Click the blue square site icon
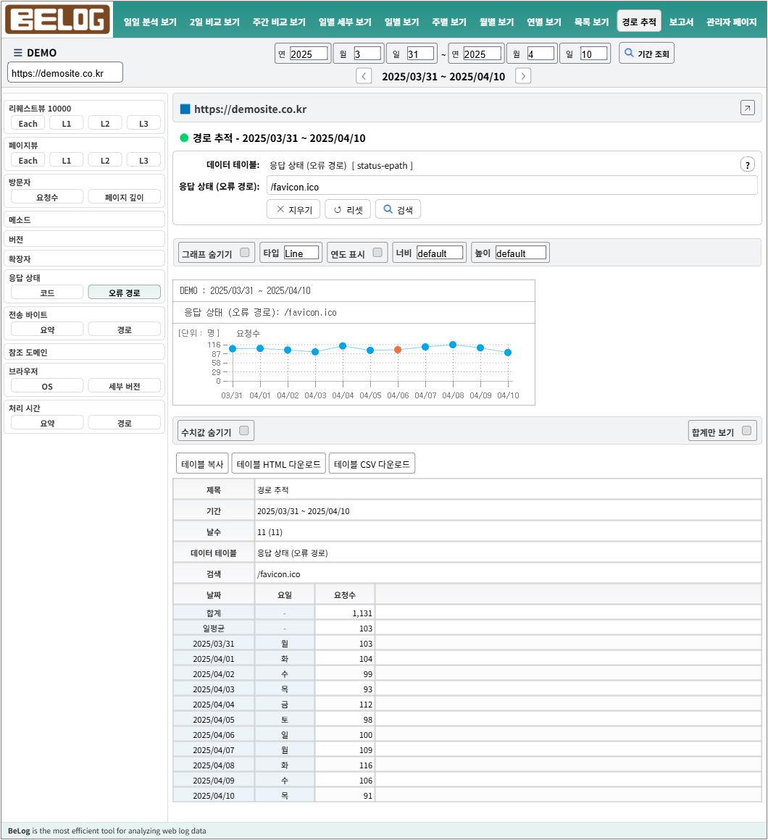Viewport: 768px width, 840px height. (x=185, y=109)
